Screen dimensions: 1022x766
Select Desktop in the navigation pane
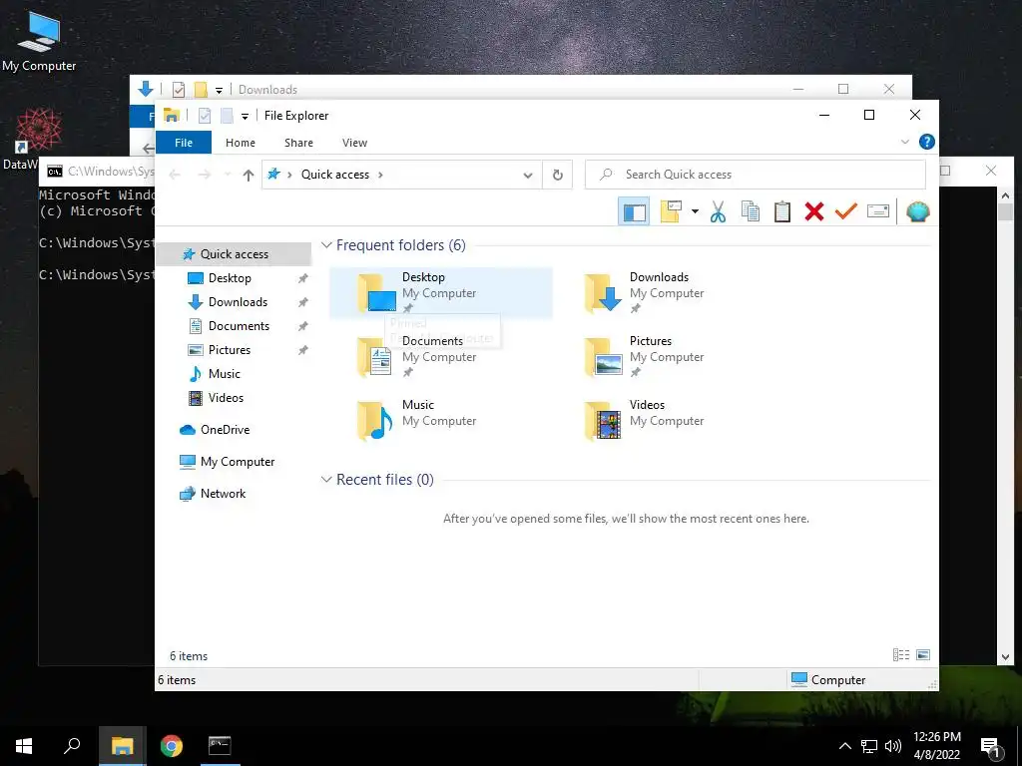point(230,278)
